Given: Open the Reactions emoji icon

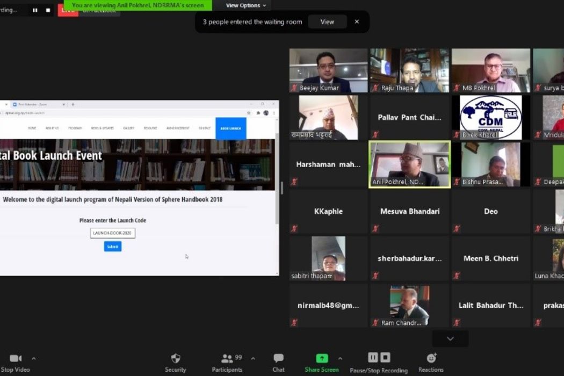Looking at the screenshot, I should point(431,358).
